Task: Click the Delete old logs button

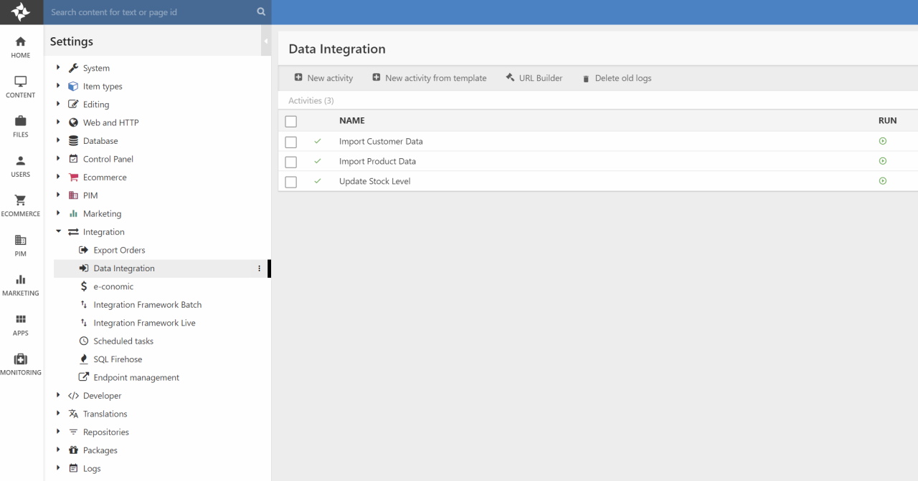Action: (x=616, y=78)
